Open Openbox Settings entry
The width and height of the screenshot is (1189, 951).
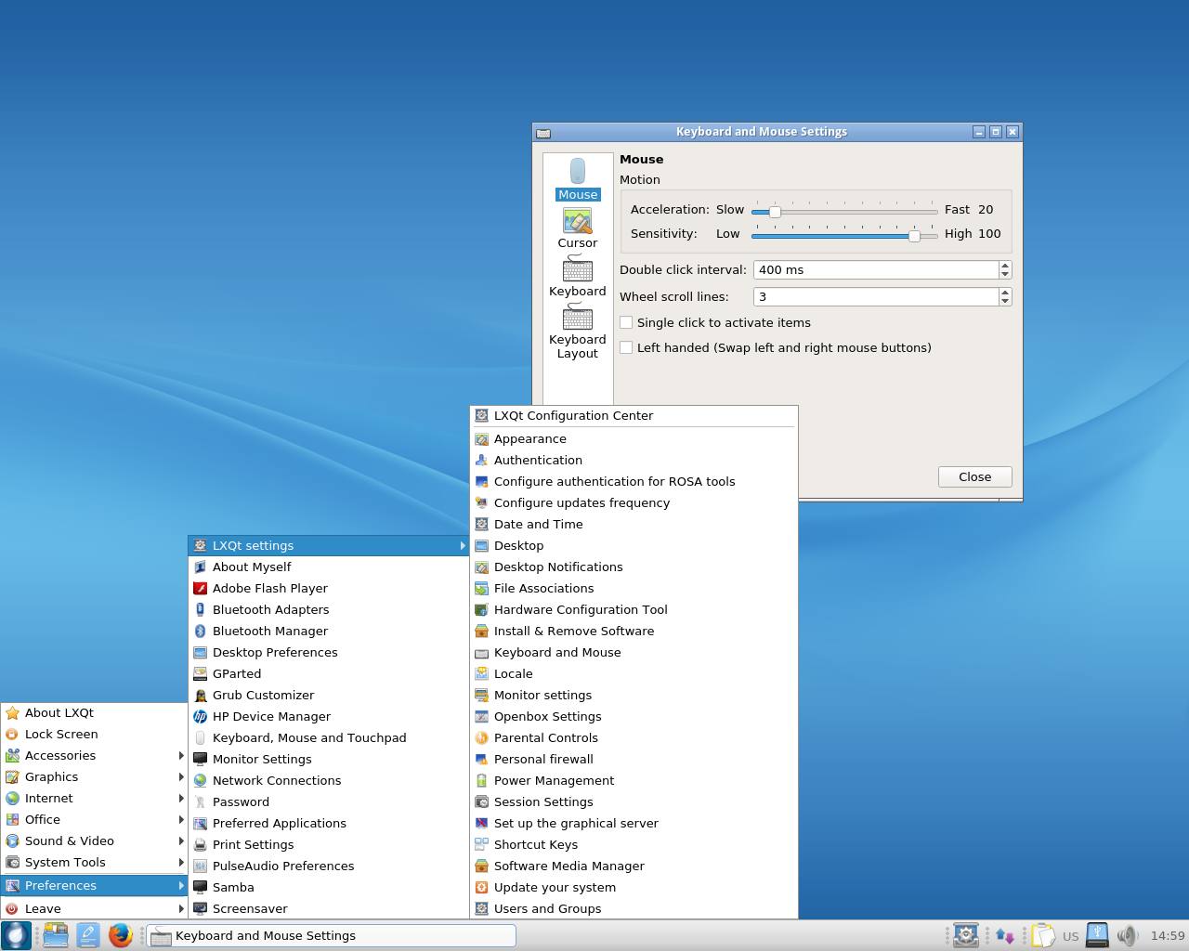[634, 716]
